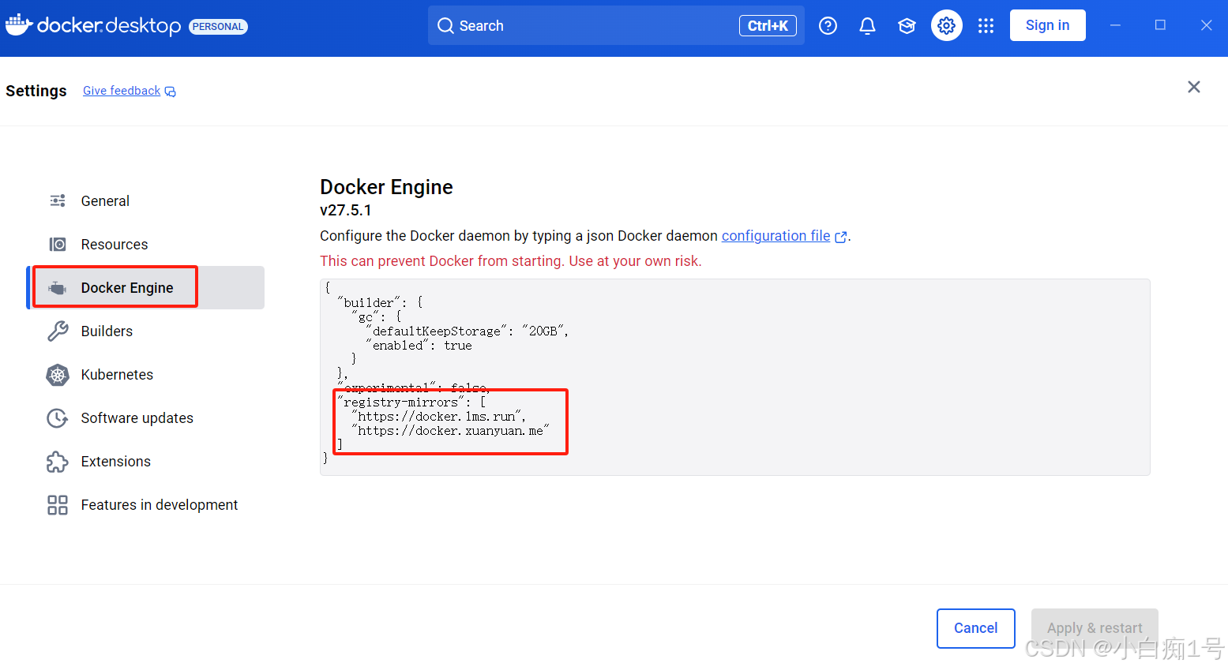
Task: Open the help question mark icon
Action: (x=828, y=26)
